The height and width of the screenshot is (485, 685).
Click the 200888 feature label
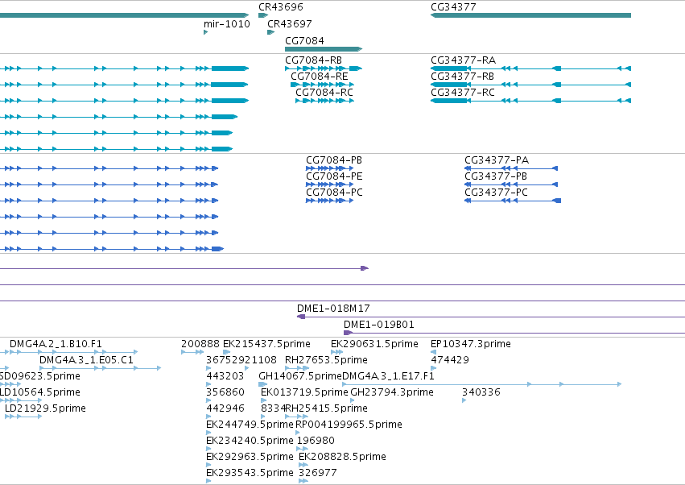coord(200,344)
